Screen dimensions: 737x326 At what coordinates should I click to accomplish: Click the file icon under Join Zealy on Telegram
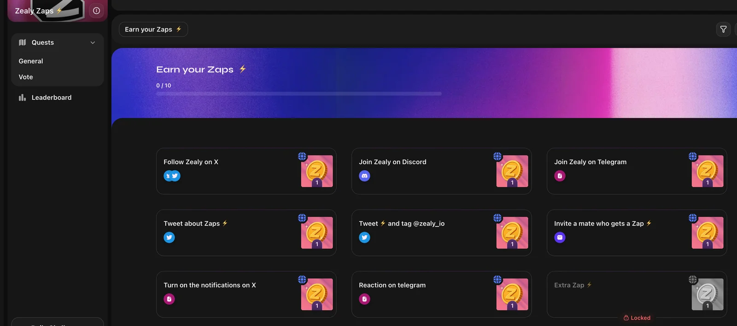(x=560, y=176)
